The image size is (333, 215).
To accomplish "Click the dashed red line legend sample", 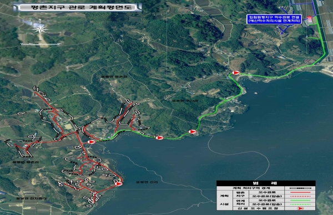I will [300, 196].
